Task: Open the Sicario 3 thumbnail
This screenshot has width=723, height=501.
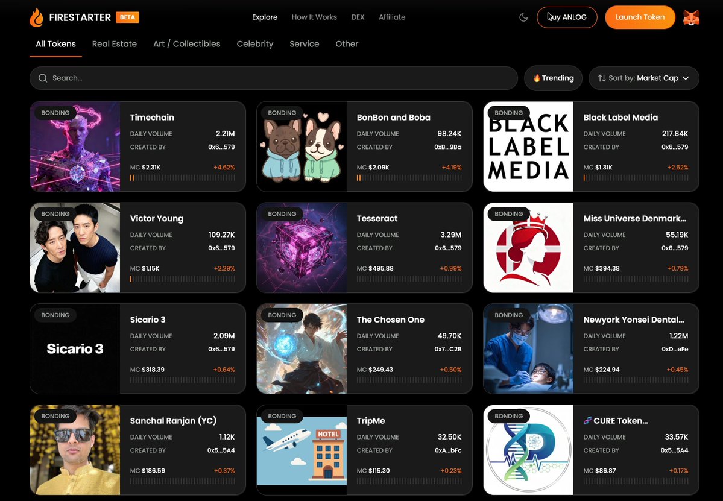Action: pos(75,349)
